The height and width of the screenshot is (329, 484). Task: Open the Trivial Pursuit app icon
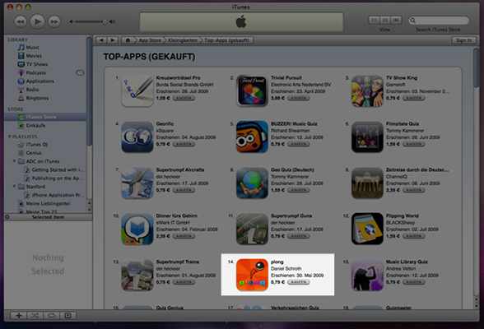coord(252,91)
